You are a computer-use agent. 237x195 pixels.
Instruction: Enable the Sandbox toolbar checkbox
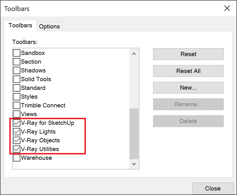pyautogui.click(x=17, y=53)
